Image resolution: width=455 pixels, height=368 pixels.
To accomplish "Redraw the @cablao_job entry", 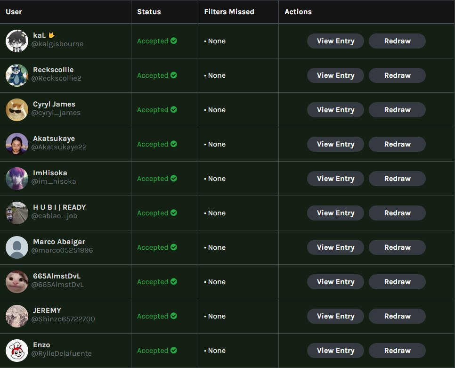I will [x=397, y=213].
